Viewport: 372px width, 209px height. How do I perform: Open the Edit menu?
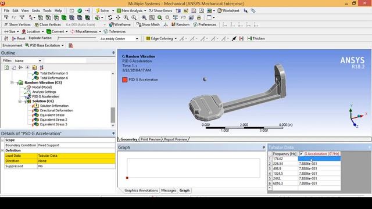click(x=16, y=10)
